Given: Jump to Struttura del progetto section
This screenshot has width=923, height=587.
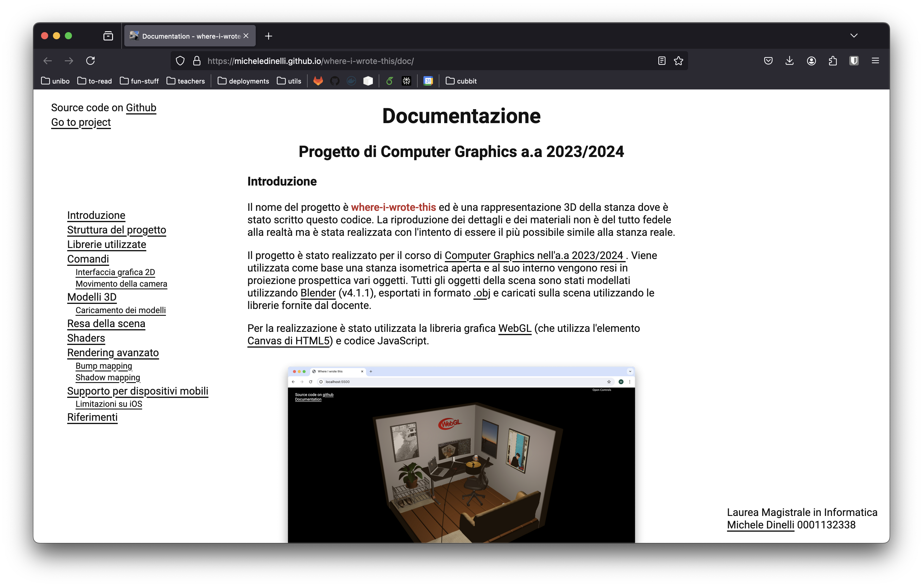Looking at the screenshot, I should point(117,230).
